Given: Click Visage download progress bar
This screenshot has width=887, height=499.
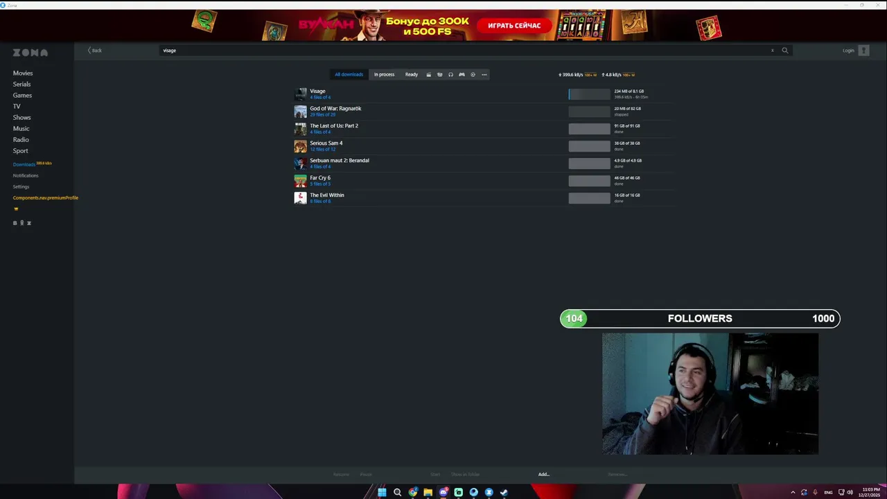Looking at the screenshot, I should pyautogui.click(x=589, y=94).
